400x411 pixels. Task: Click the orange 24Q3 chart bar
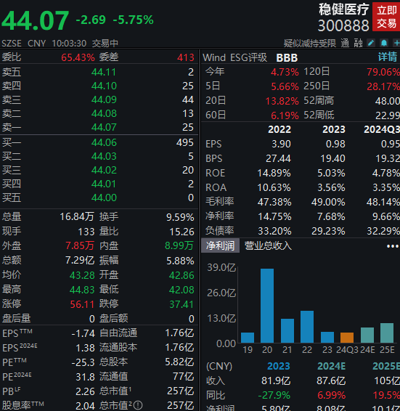347,338
